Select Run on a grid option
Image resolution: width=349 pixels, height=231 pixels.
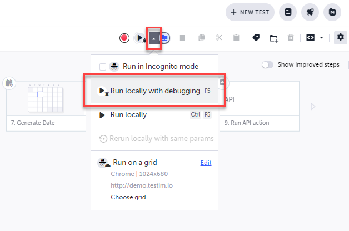point(135,163)
